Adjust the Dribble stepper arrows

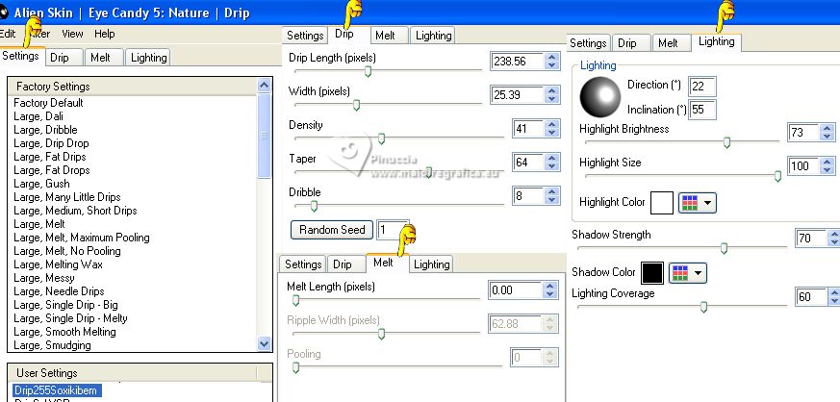point(551,196)
